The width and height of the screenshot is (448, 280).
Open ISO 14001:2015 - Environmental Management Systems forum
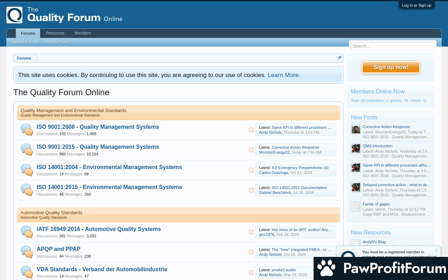point(110,187)
